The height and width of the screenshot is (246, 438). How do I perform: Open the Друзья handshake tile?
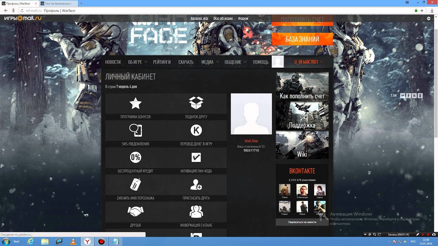pyautogui.click(x=136, y=215)
